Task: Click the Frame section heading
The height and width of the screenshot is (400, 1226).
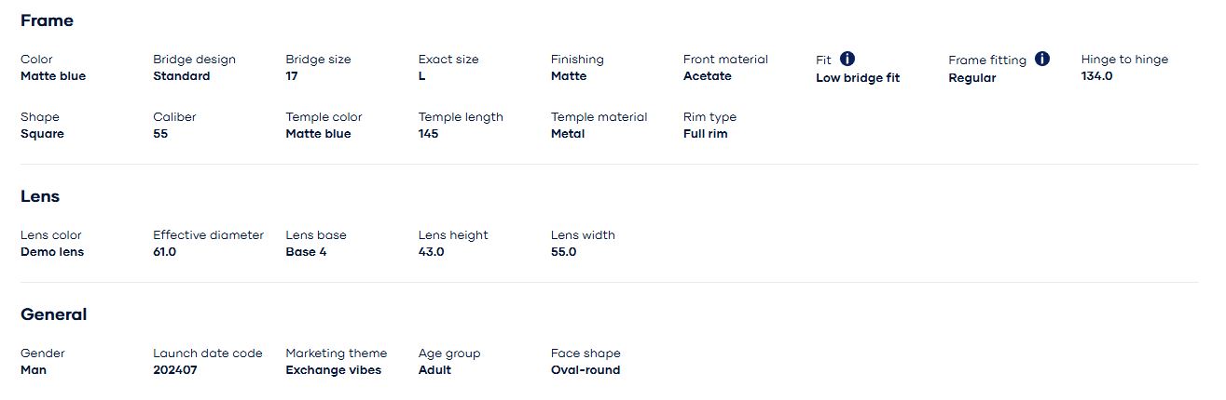Action: tap(47, 20)
